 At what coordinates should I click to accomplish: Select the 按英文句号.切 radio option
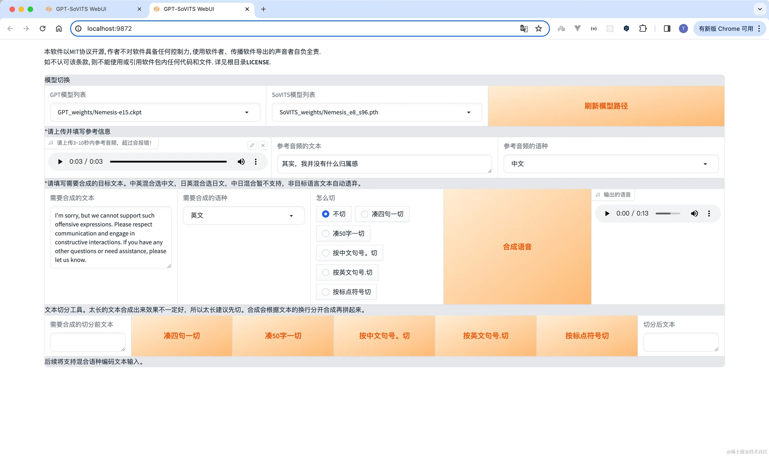tap(326, 273)
